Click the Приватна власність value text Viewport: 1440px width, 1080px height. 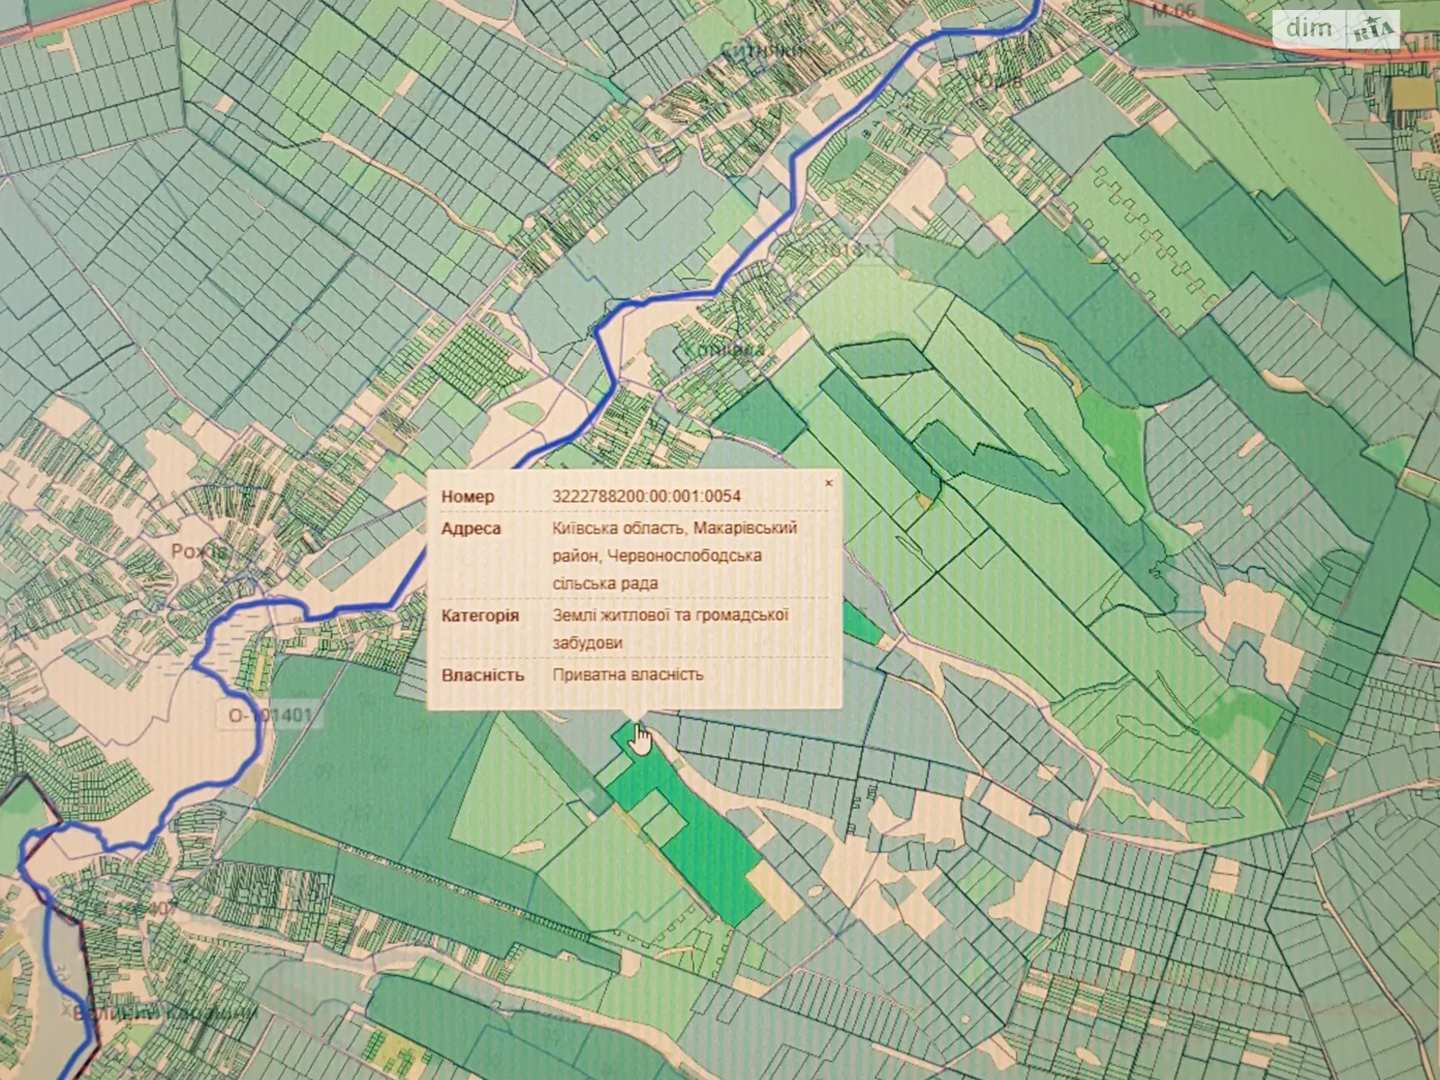[x=627, y=674]
